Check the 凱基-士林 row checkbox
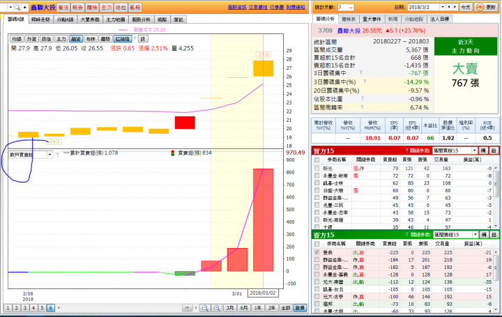This screenshot has width=502, height=317. (x=317, y=183)
